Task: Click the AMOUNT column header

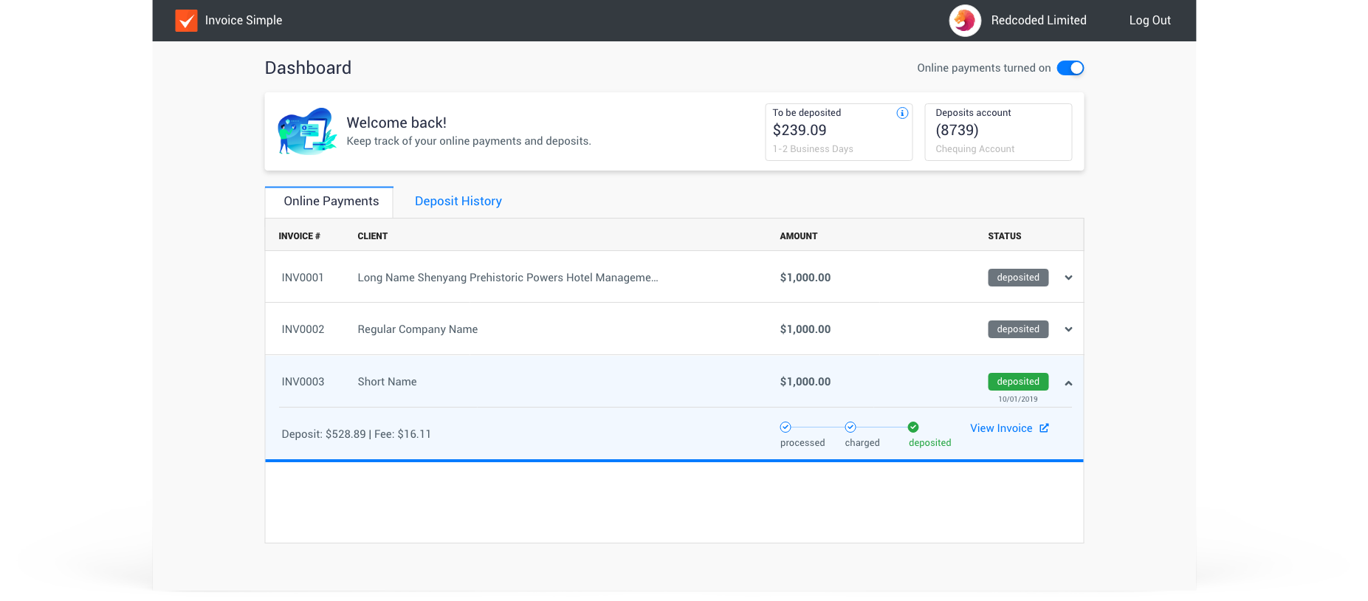Action: (799, 236)
